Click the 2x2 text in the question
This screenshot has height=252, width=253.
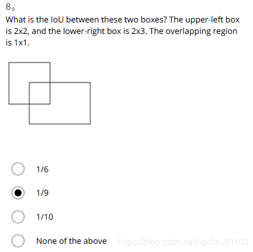point(21,31)
